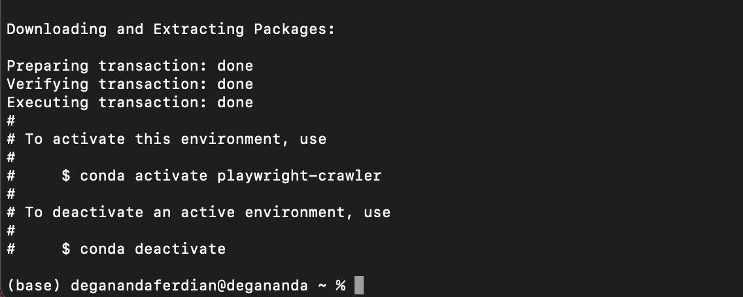This screenshot has height=297, width=743.
Task: Click "conda" in the deactivate command
Action: tap(102, 249)
